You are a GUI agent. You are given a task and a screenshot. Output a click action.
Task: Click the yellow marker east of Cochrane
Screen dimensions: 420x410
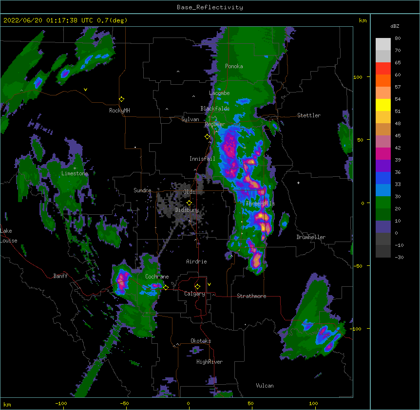tap(166, 287)
